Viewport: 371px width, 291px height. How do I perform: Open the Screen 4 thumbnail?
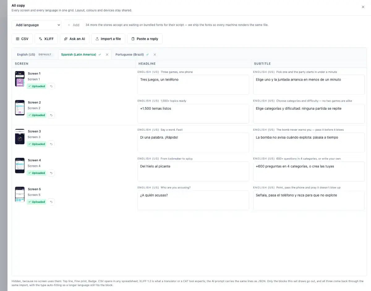click(x=20, y=166)
